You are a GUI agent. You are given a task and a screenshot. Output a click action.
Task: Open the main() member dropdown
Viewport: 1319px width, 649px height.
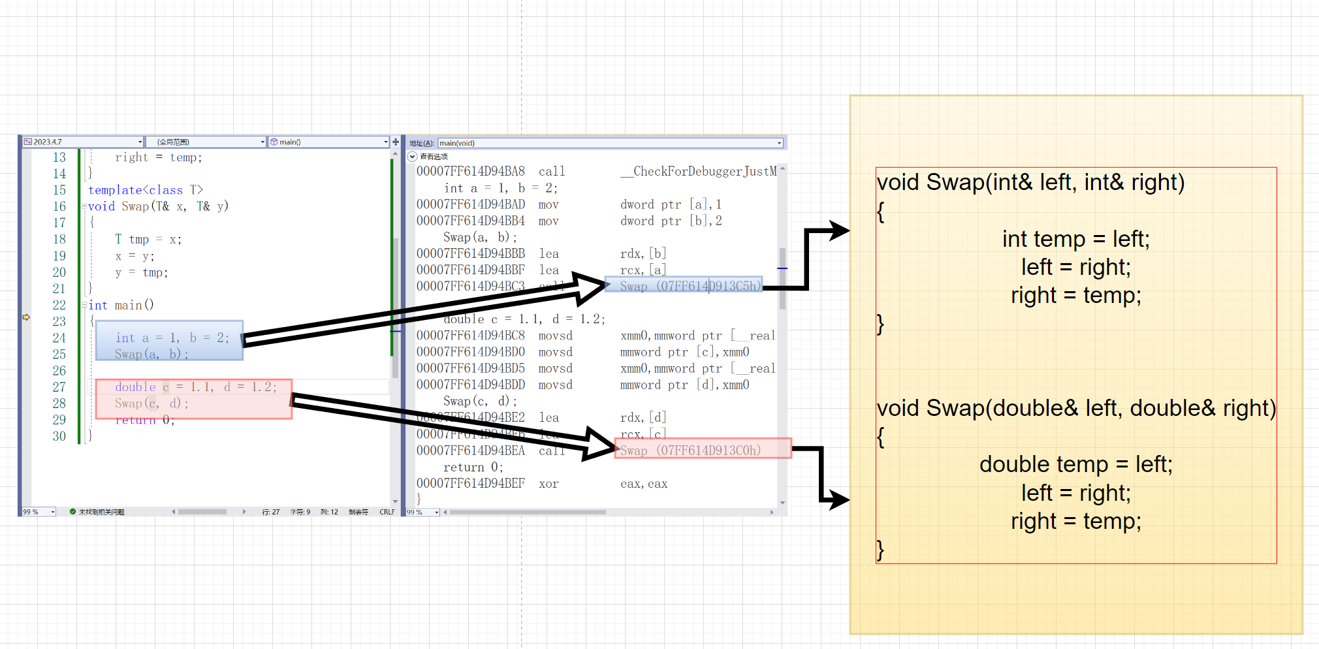(328, 142)
